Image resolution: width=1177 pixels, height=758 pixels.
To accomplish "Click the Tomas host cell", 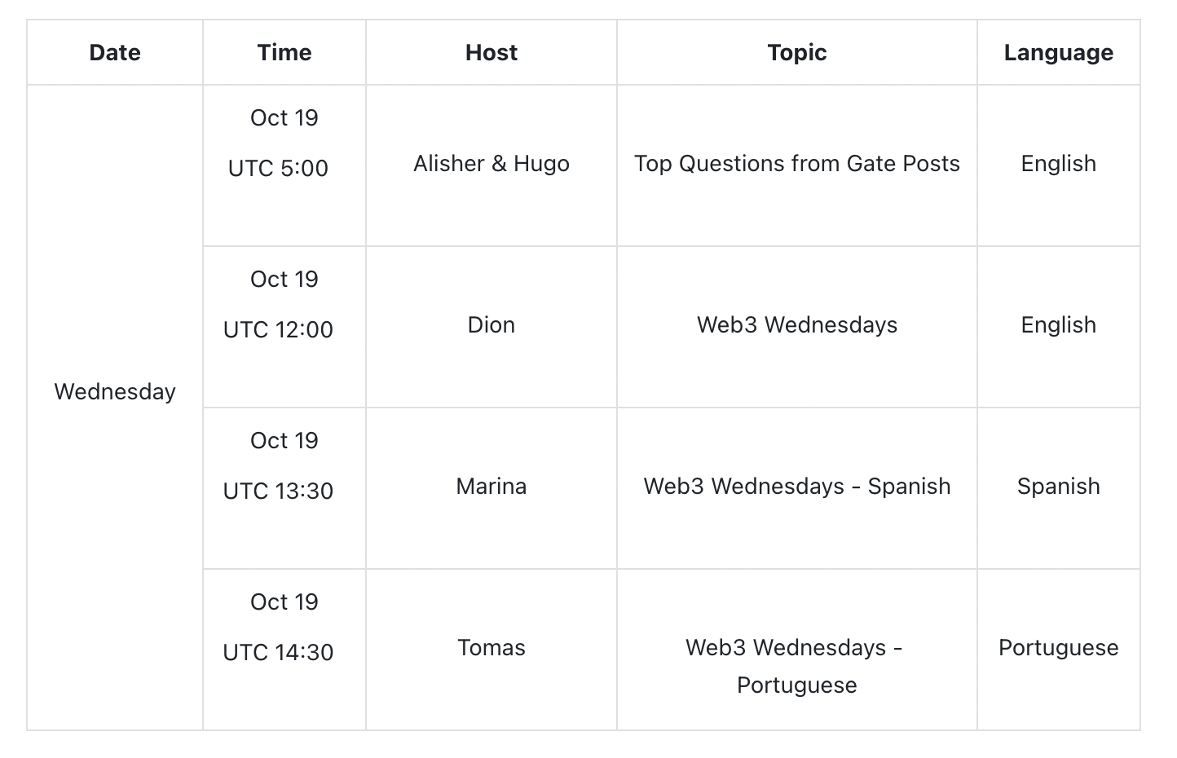I will [x=492, y=648].
